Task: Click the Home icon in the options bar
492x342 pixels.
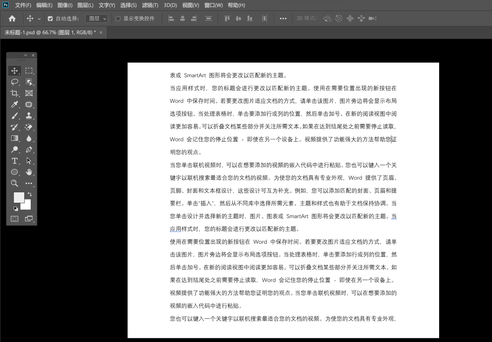Action: point(12,18)
